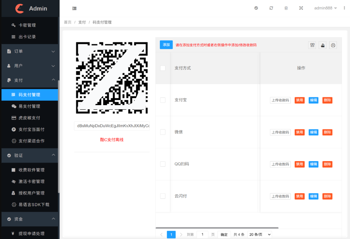The width and height of the screenshot is (350, 239).
Task: Check the checkbox for the 微信 row
Action: pyautogui.click(x=163, y=132)
